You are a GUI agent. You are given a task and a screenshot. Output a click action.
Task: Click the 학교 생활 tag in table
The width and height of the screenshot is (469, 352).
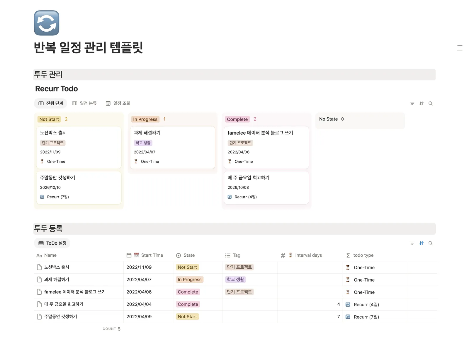pyautogui.click(x=235, y=280)
